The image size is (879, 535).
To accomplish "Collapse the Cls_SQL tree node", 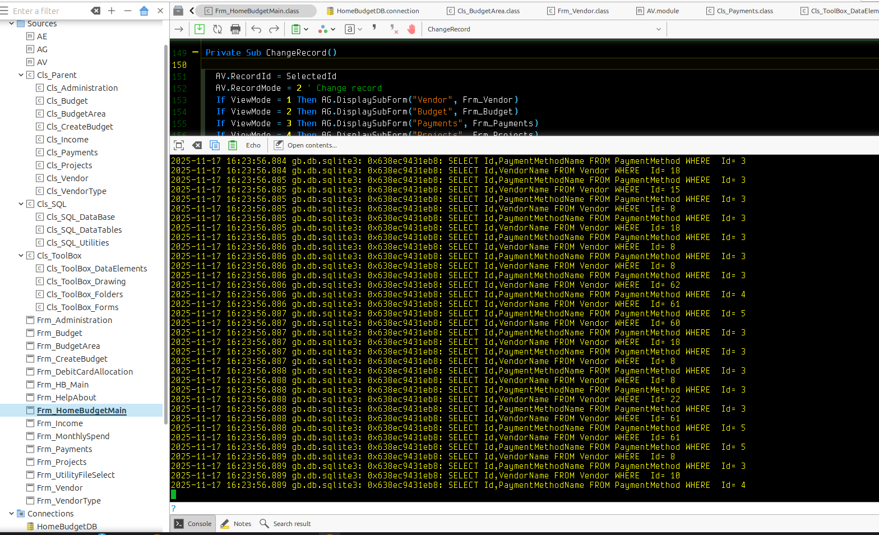I will pos(21,204).
